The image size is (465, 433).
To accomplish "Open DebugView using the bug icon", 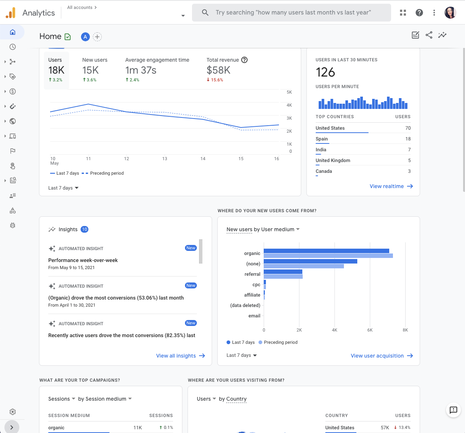I will 12,225.
